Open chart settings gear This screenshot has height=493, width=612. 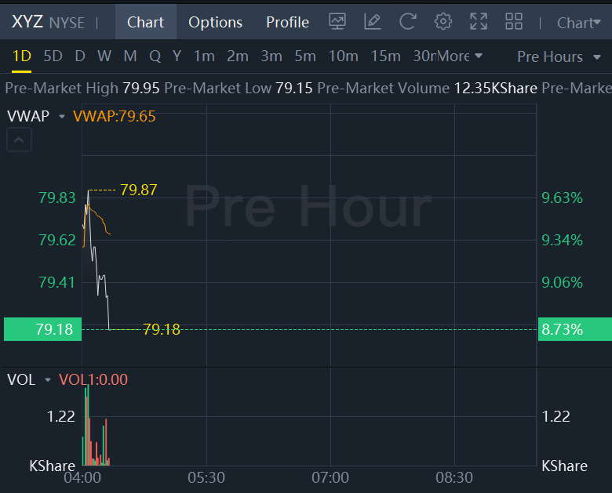tap(443, 22)
